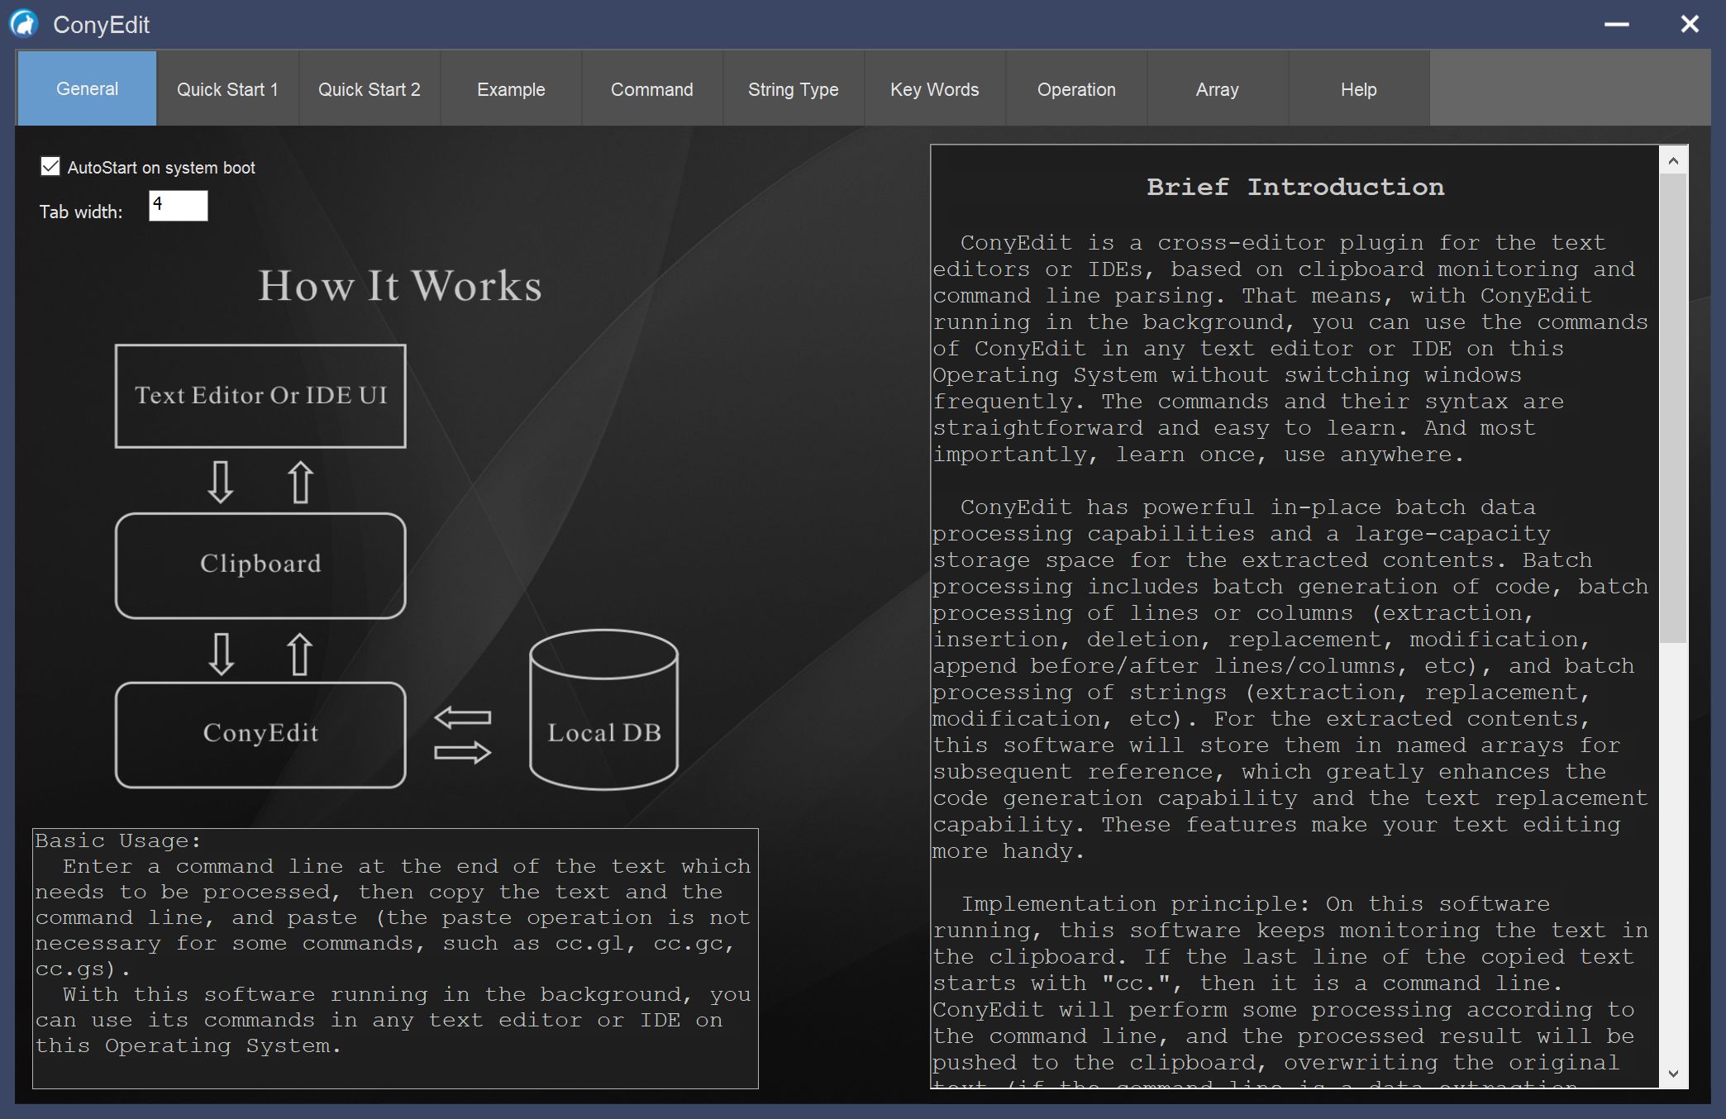Open the Key Words tab
This screenshot has height=1119, width=1726.
click(934, 88)
